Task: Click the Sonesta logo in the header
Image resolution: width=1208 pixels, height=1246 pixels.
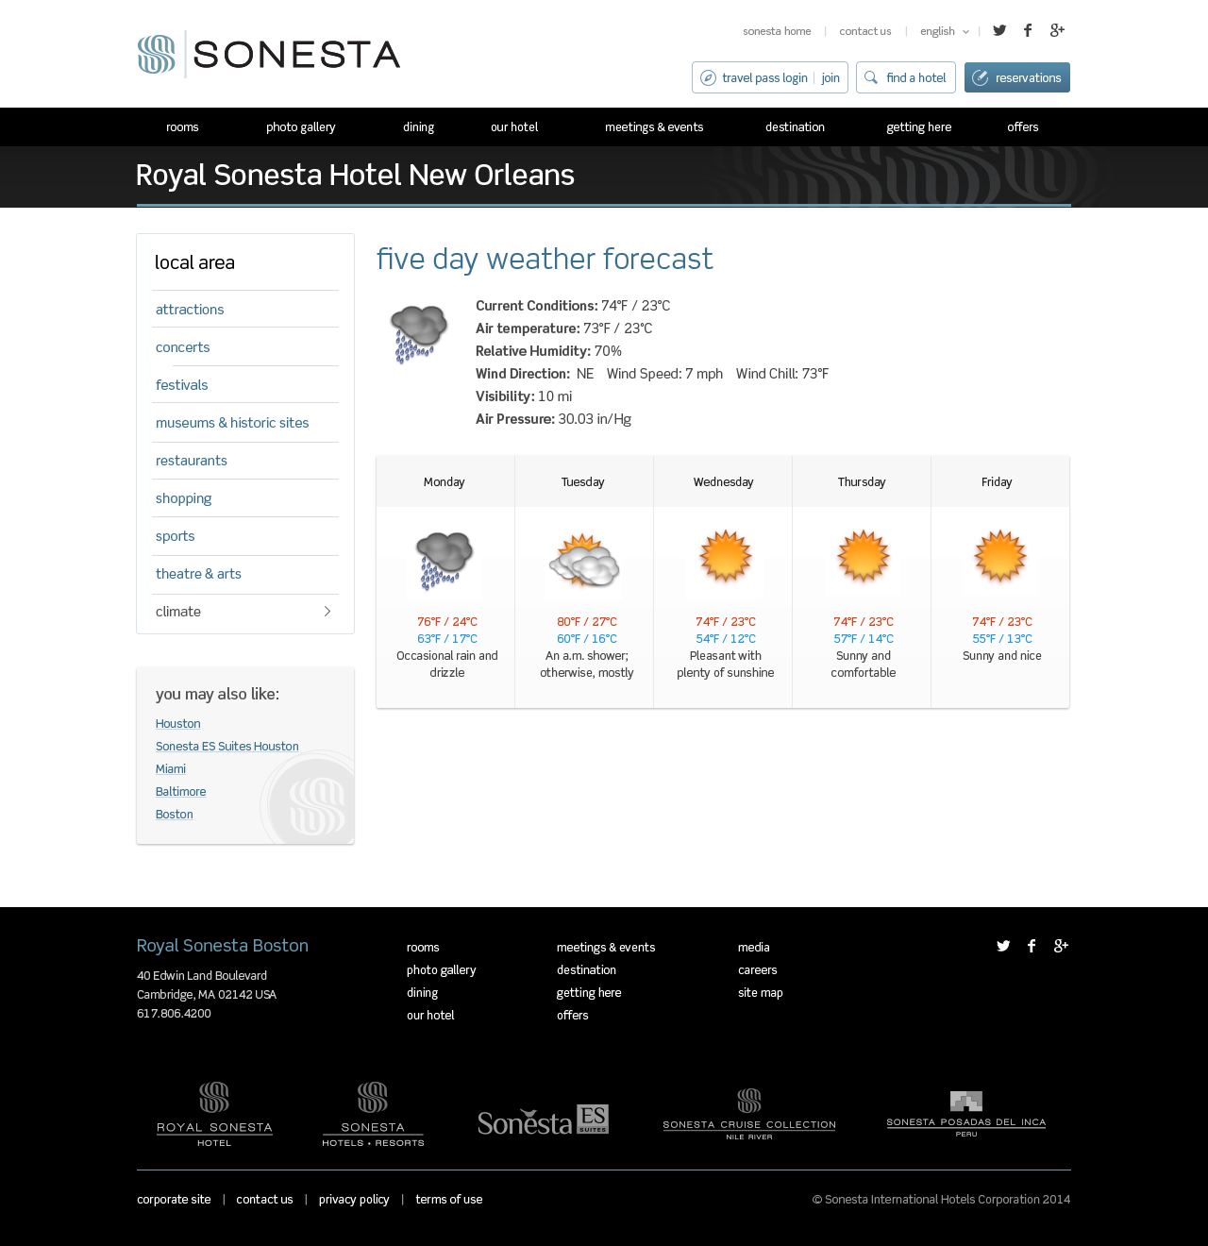Action: point(269,54)
